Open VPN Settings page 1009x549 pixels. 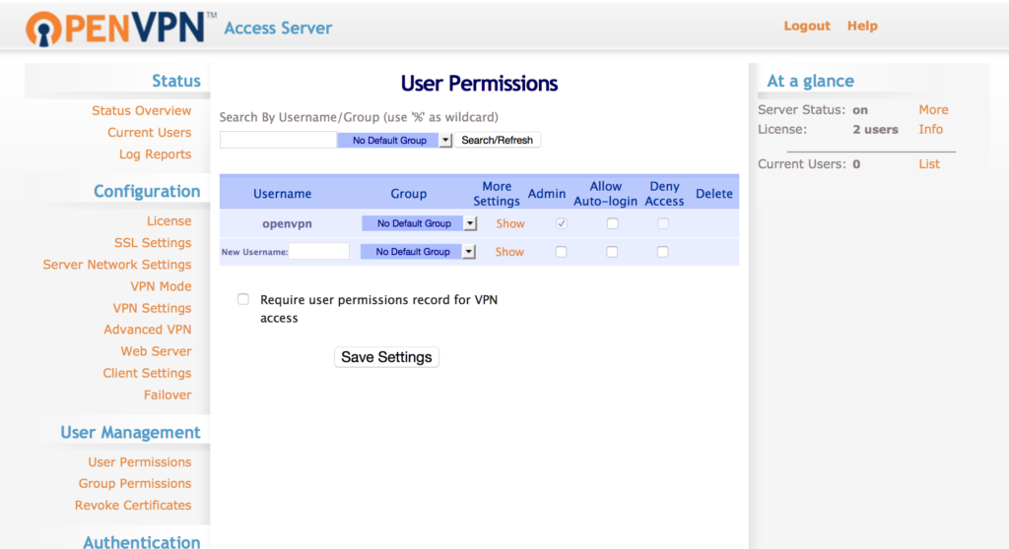(152, 308)
